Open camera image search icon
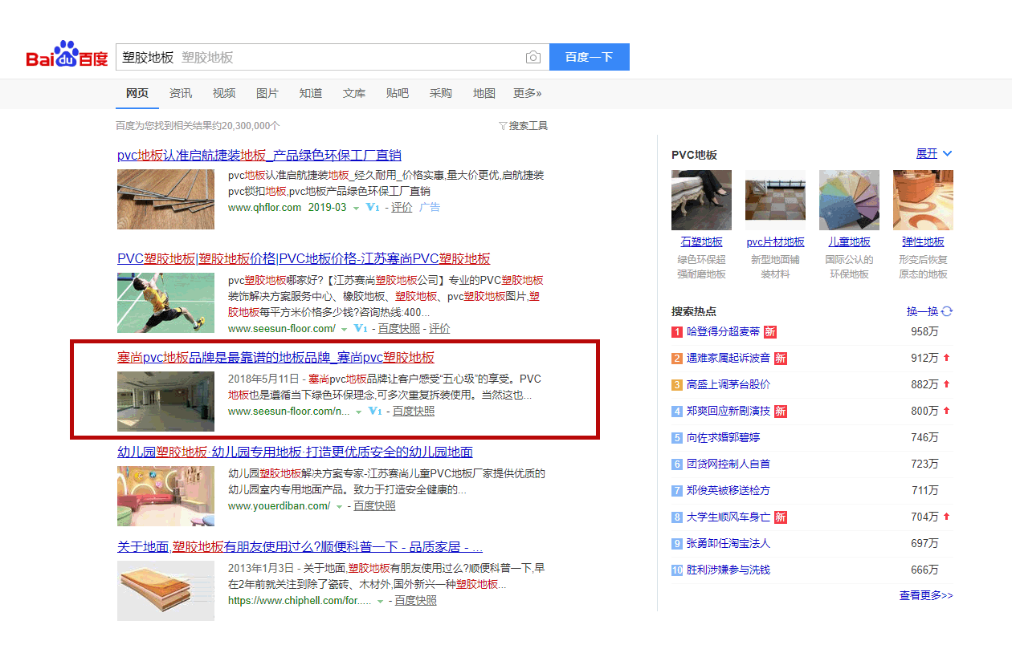 (533, 58)
